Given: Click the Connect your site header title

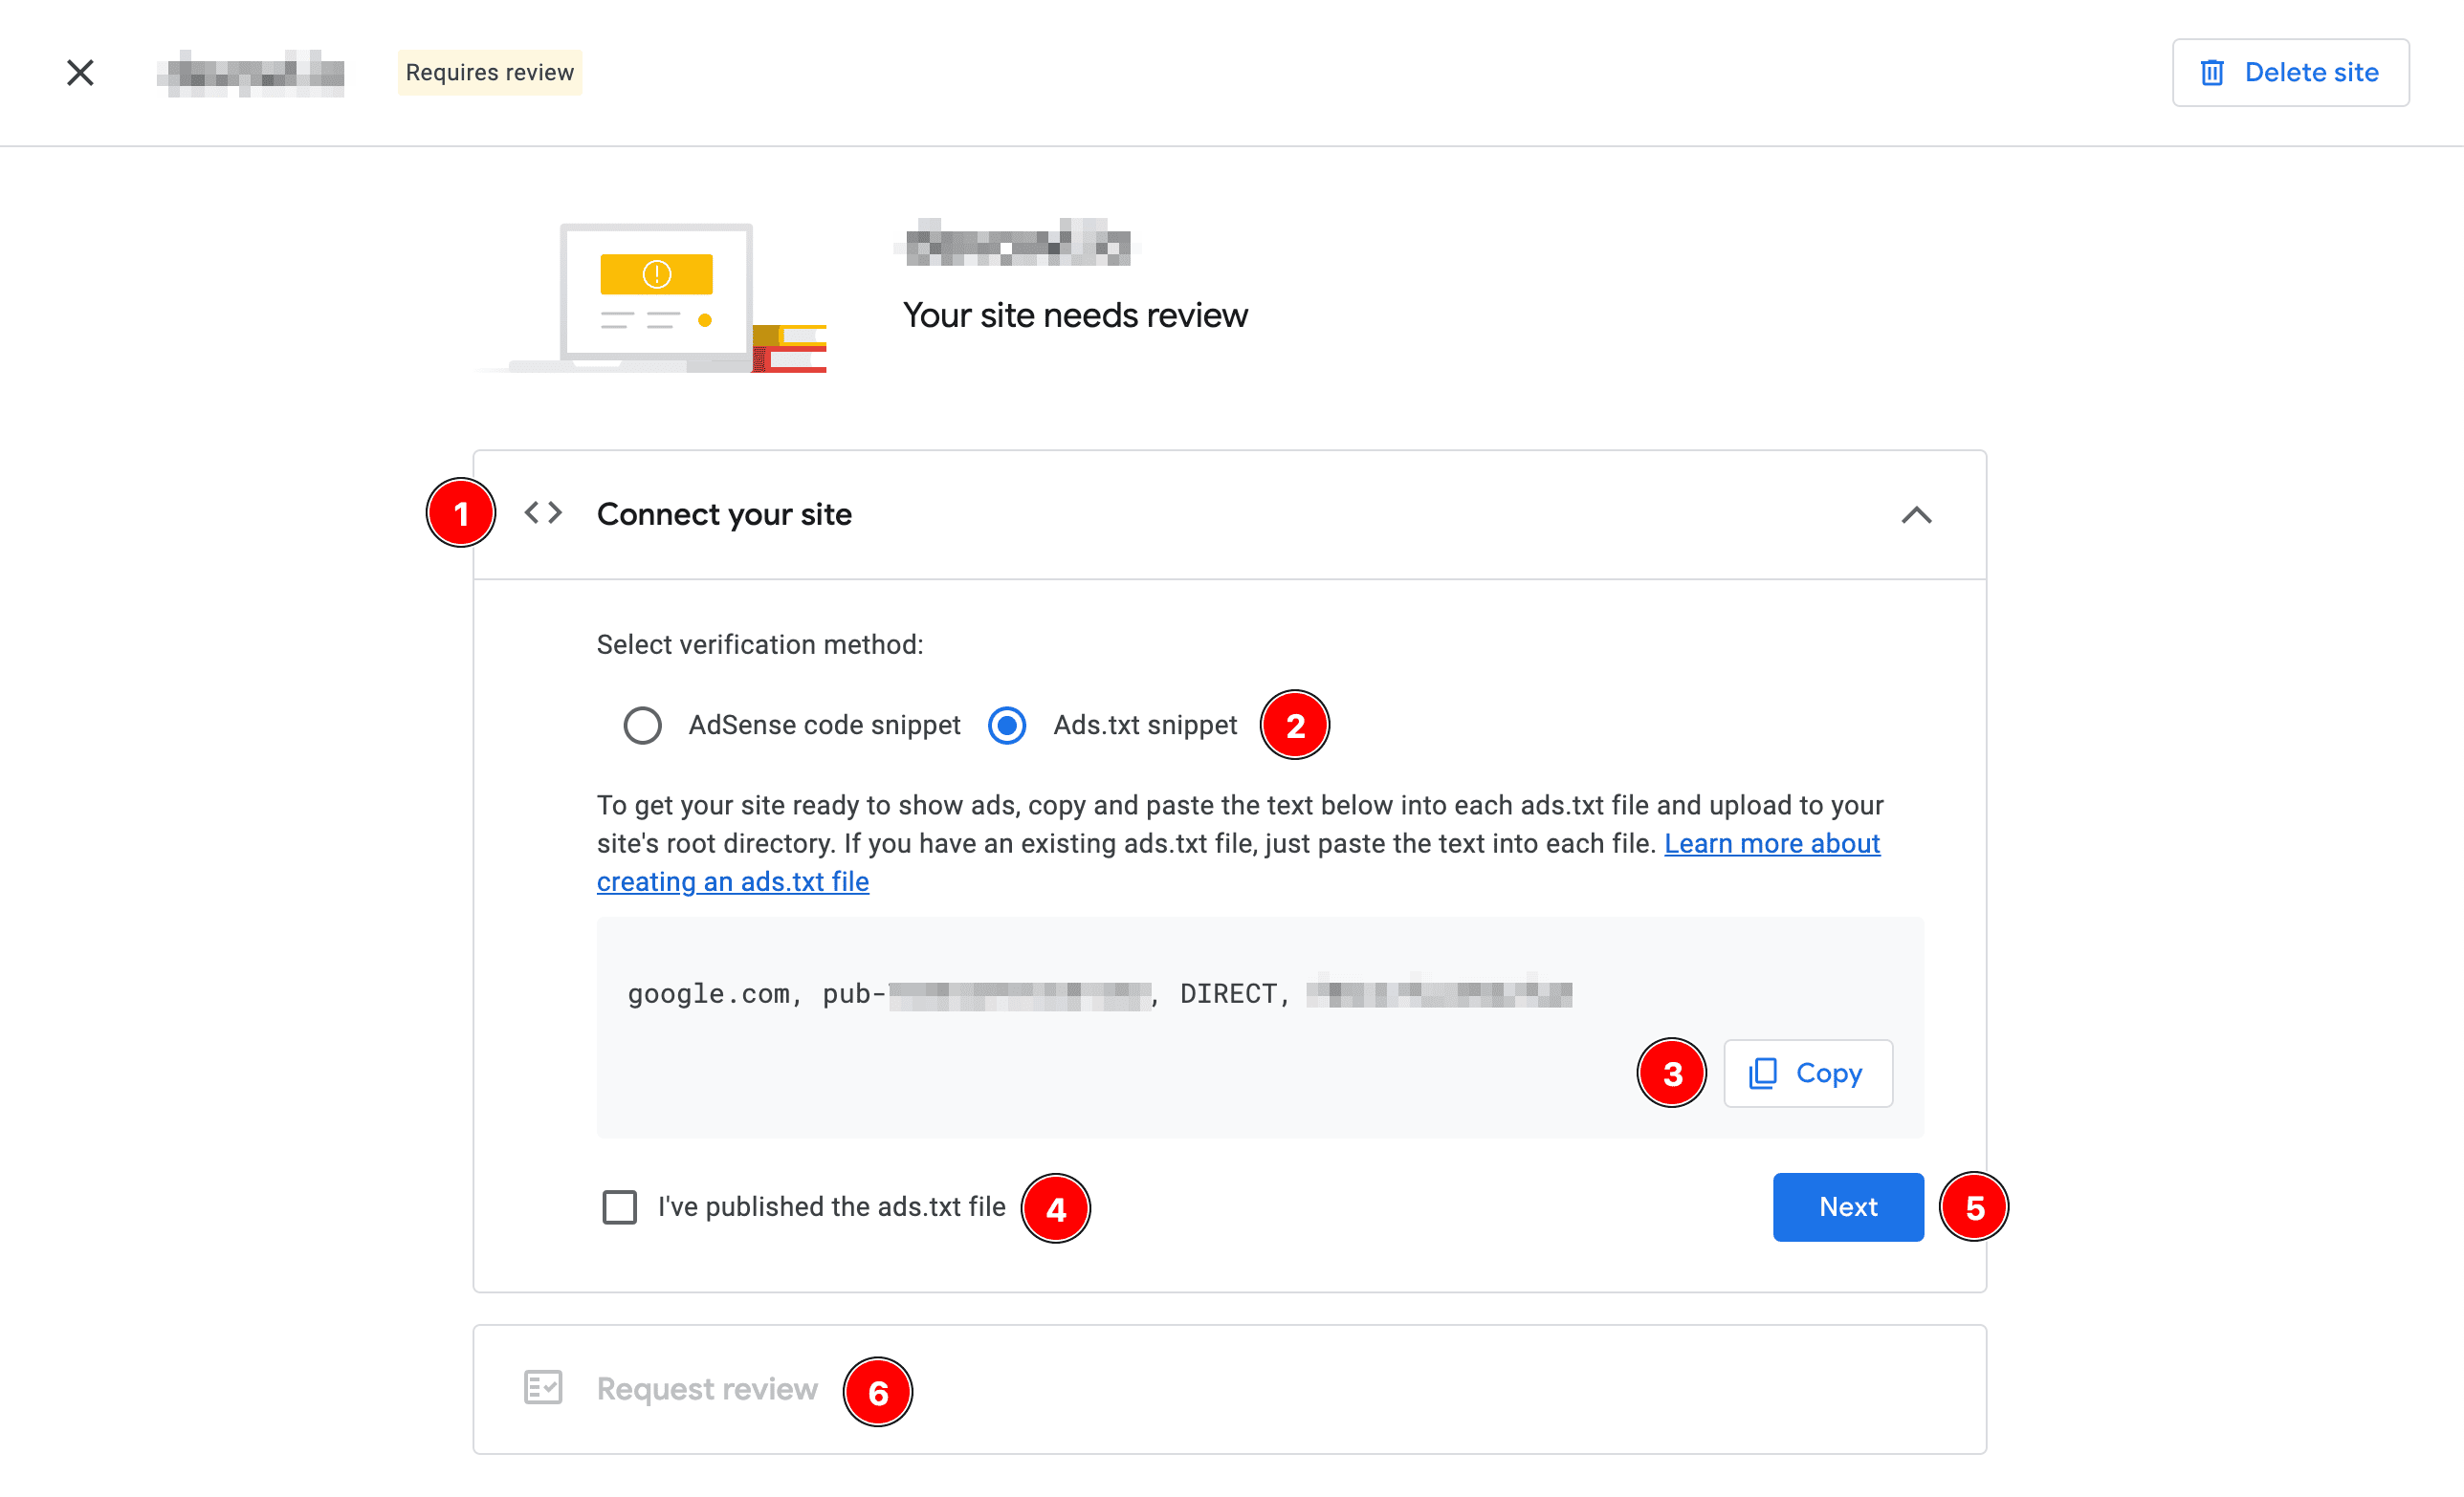Looking at the screenshot, I should [x=724, y=514].
